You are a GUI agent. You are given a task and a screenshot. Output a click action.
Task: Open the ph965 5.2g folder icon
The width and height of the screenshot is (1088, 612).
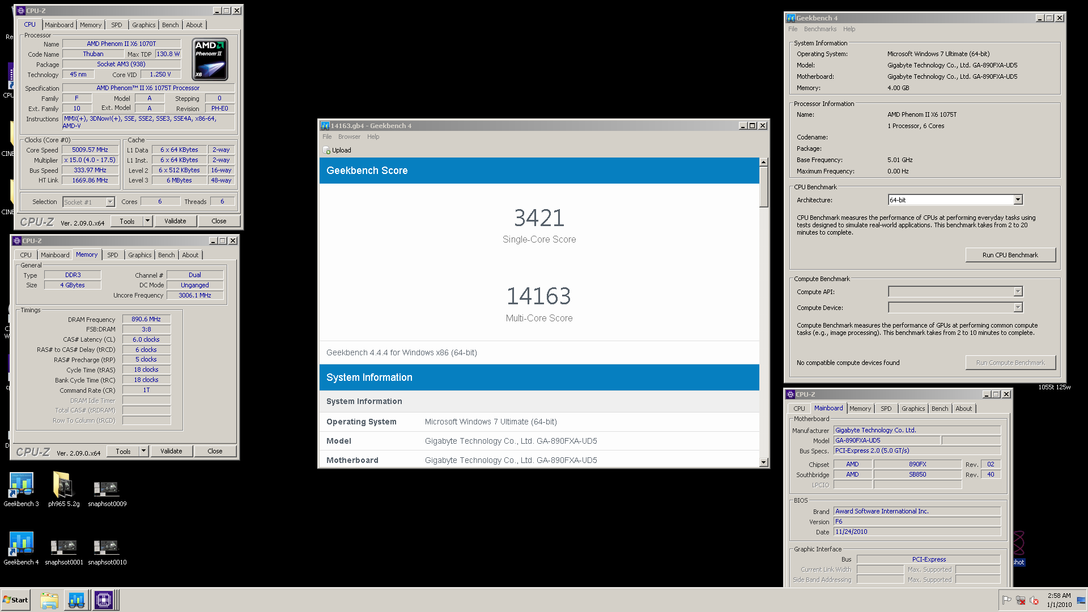(63, 490)
